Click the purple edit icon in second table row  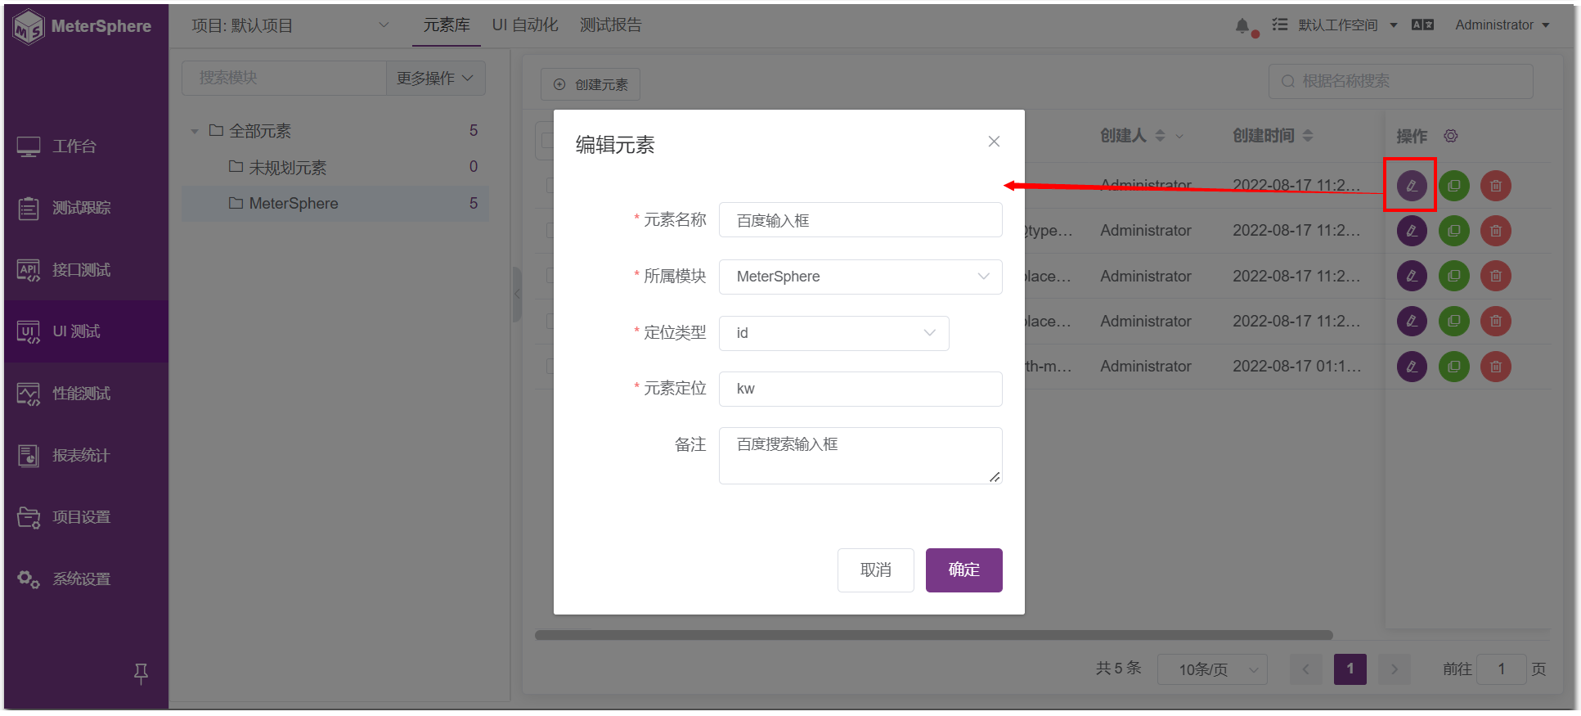click(1412, 231)
